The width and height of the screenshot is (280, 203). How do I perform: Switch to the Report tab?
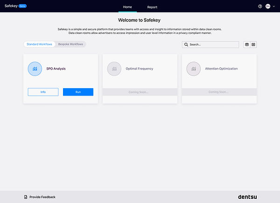[152, 7]
